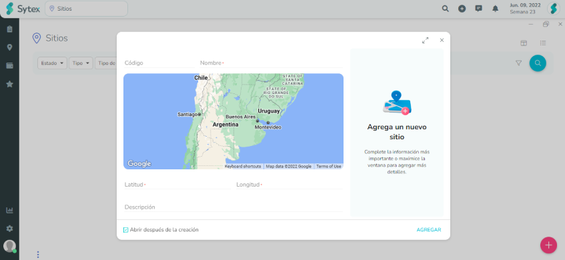The height and width of the screenshot is (260, 565).
Task: Click the Agrega un nuevo sitio heading
Action: pyautogui.click(x=397, y=132)
